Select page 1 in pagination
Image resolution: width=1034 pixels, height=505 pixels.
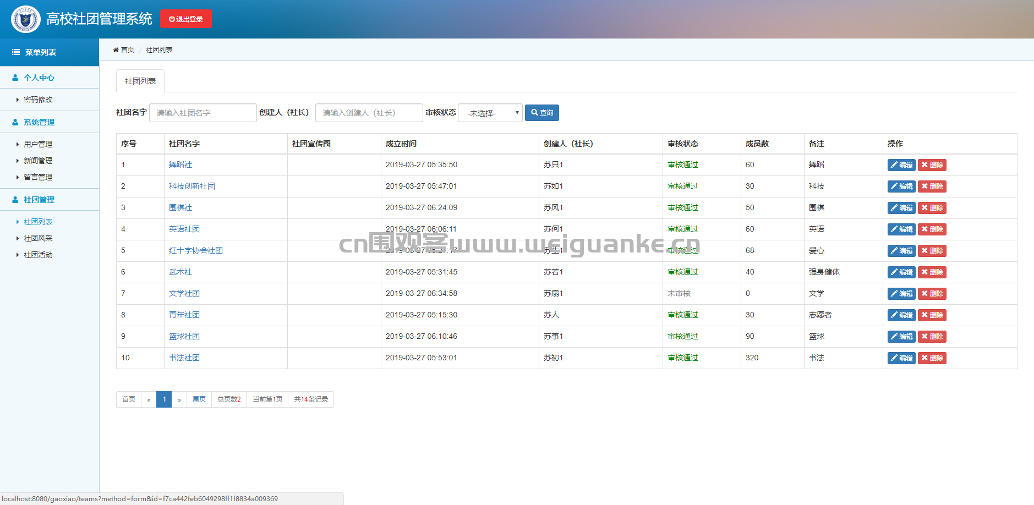(x=164, y=399)
